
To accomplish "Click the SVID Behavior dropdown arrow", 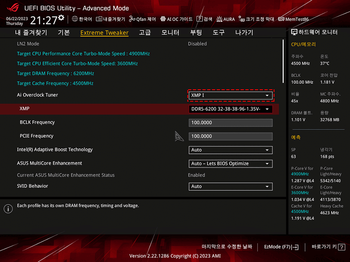I will (267, 187).
